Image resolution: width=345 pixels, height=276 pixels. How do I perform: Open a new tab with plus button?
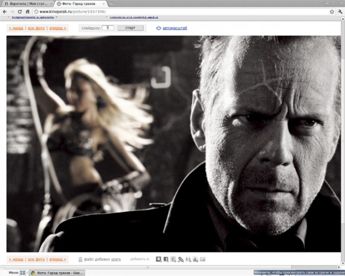(111, 3)
